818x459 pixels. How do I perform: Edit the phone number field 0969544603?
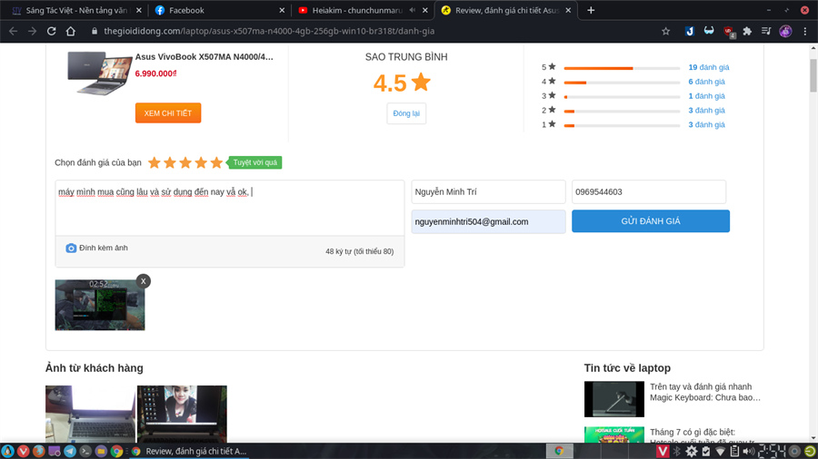point(649,192)
